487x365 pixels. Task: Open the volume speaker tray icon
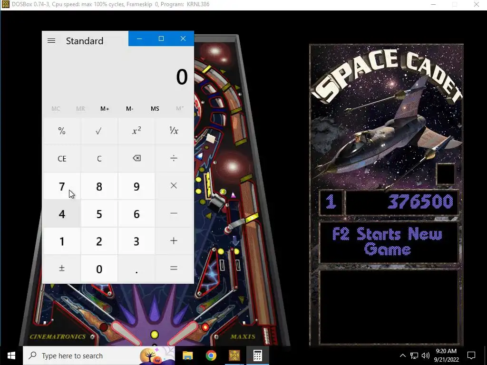(x=426, y=355)
